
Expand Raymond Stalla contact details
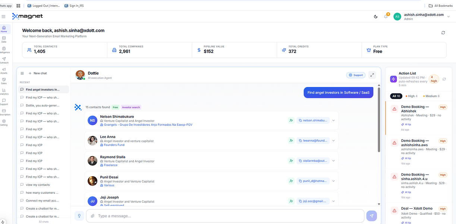(x=333, y=161)
